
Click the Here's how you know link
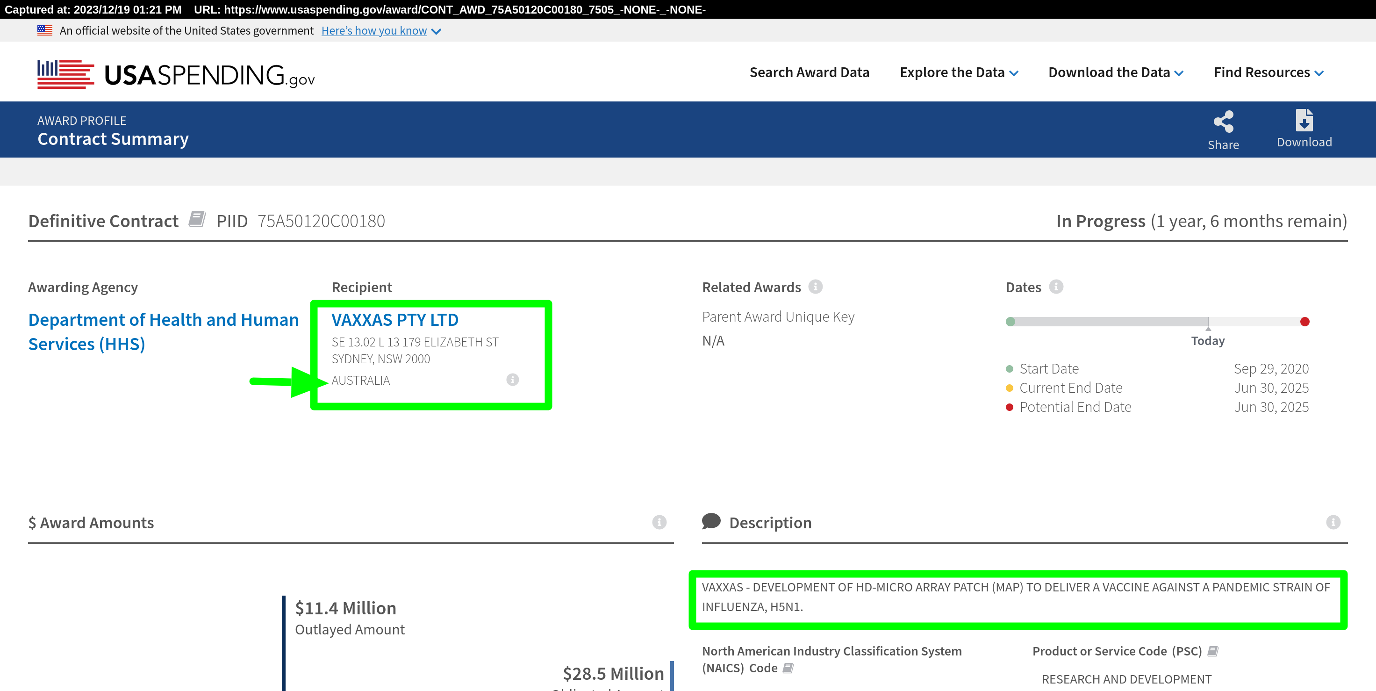(x=374, y=31)
